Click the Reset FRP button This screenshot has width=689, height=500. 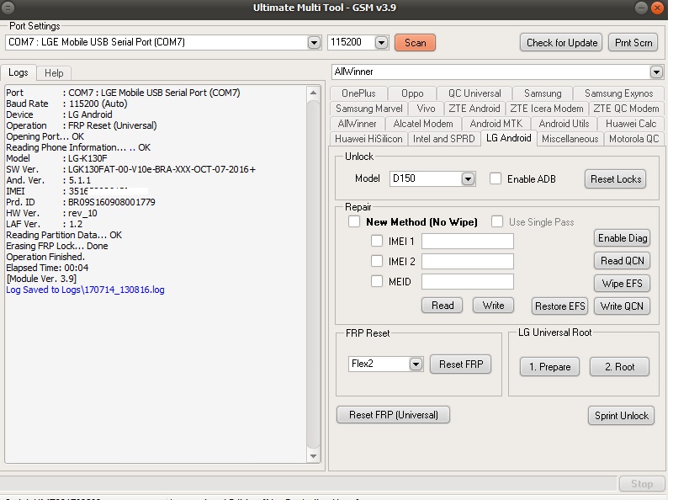460,364
